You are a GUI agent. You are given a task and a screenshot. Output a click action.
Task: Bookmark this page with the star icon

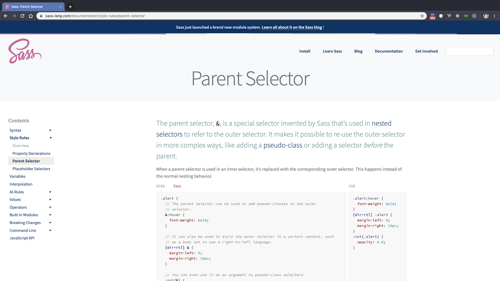tap(422, 16)
